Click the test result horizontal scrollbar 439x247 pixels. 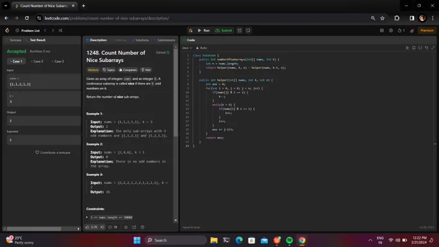tap(34, 228)
